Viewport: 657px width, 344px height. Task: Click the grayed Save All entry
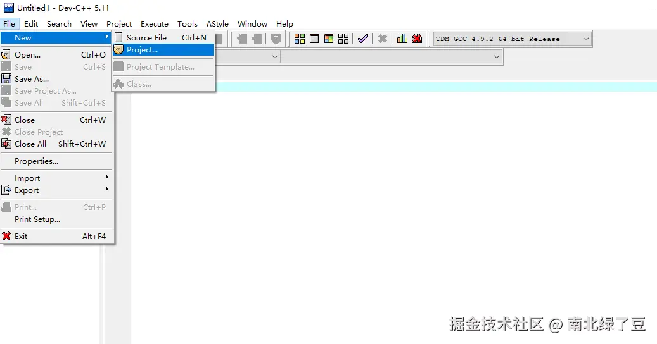56,103
